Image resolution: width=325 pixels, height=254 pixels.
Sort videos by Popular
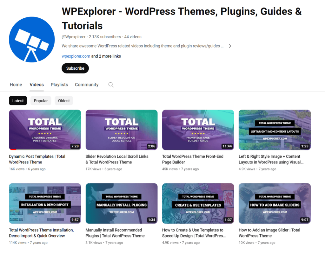[41, 101]
